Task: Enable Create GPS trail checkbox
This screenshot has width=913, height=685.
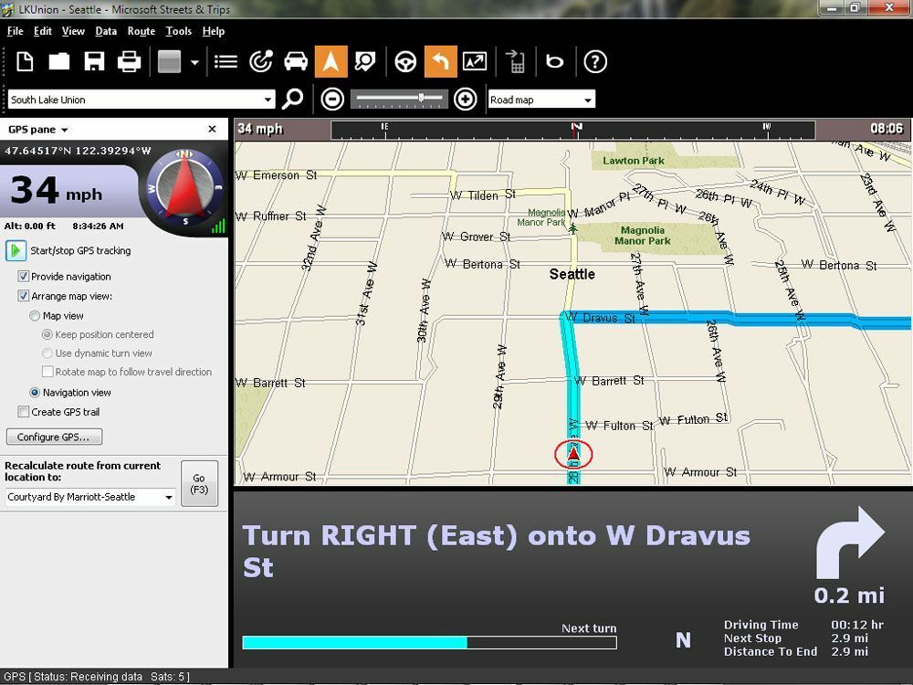Action: [24, 412]
